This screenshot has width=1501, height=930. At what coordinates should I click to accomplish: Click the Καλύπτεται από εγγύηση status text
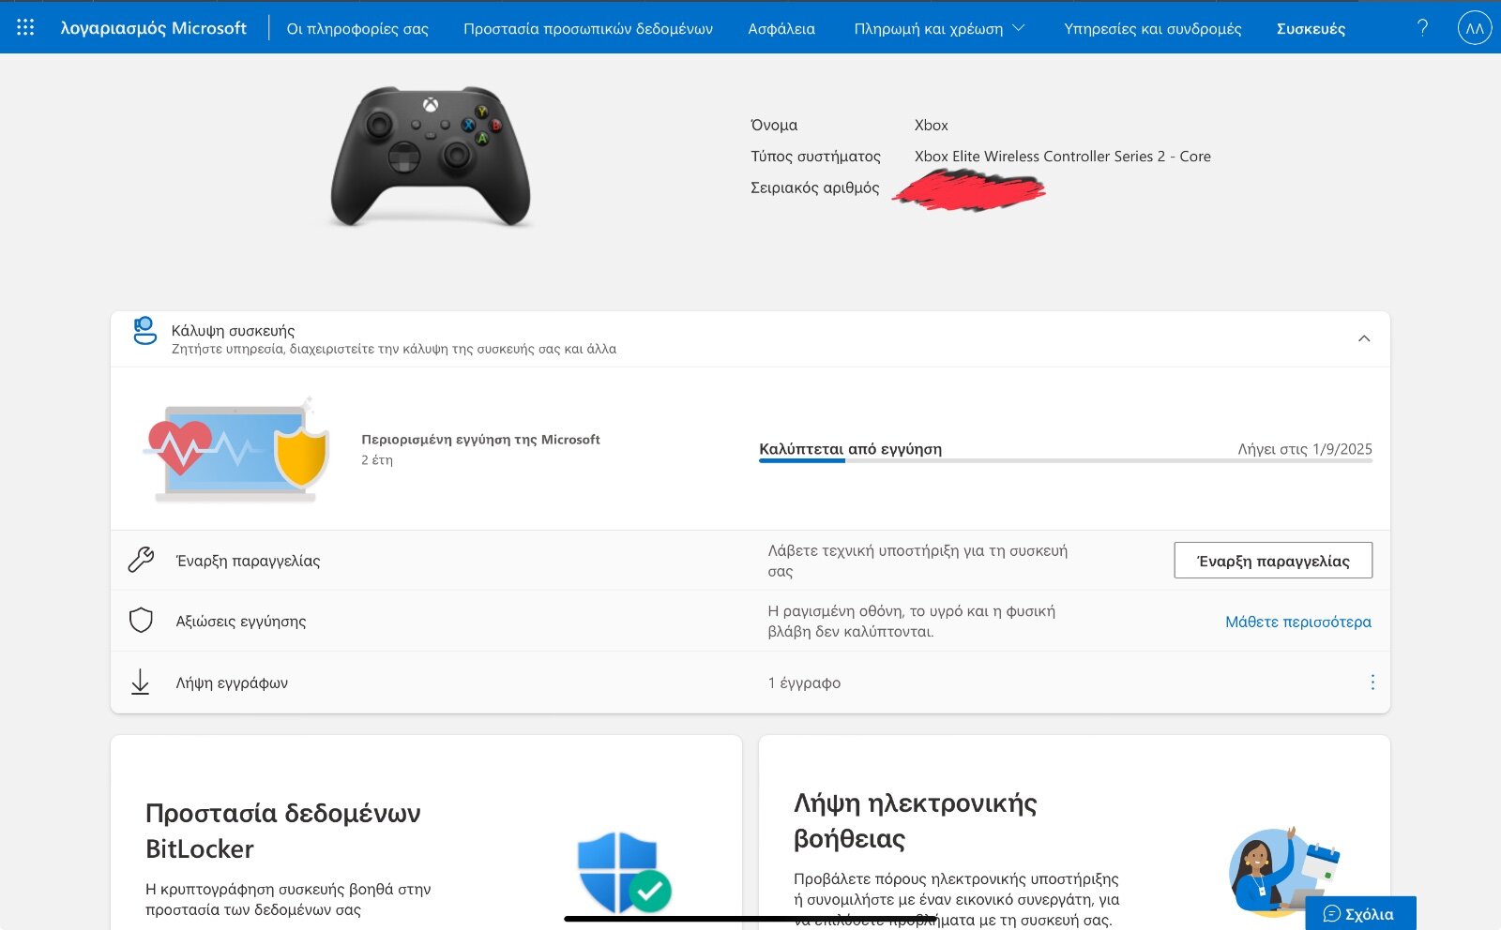coord(850,449)
